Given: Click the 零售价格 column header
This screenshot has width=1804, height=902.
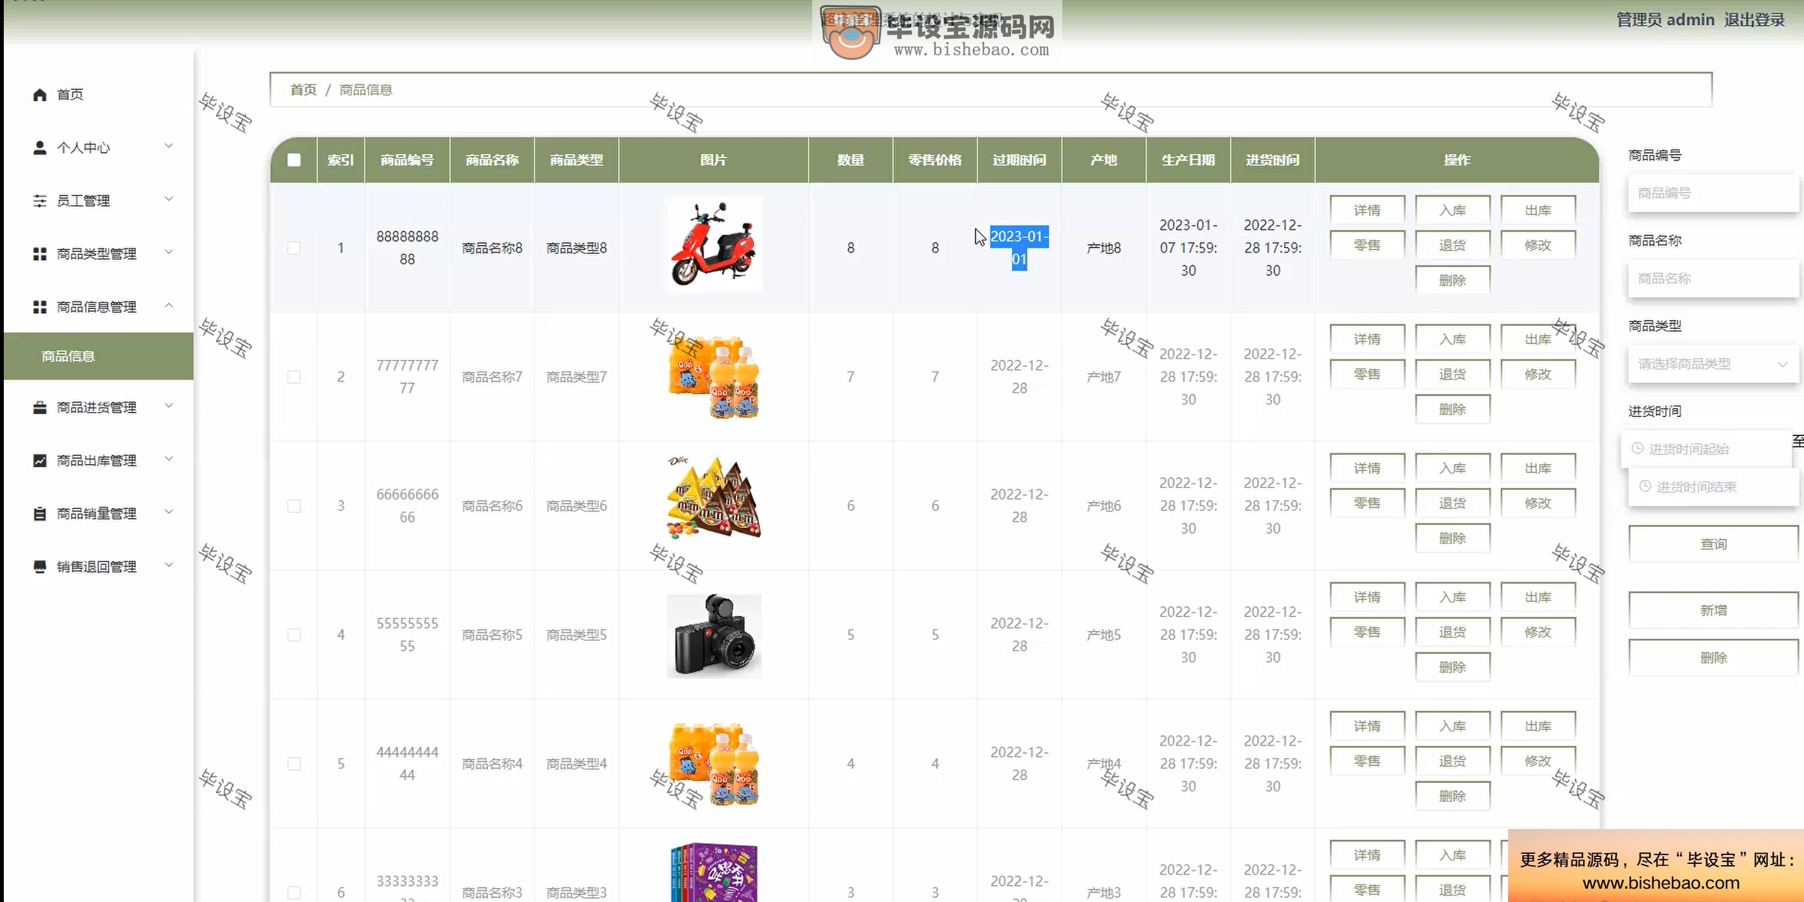Looking at the screenshot, I should 935,160.
